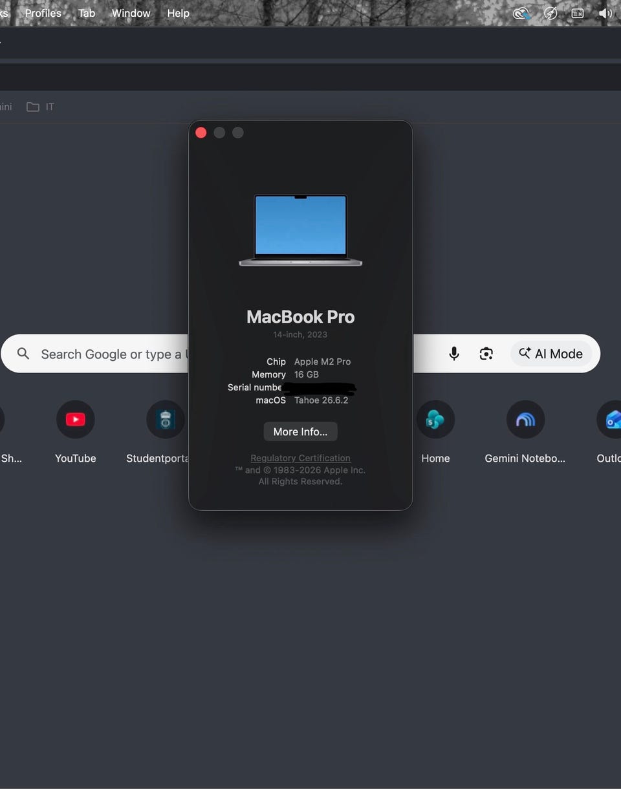Open the Outlook shortcut
Viewport: 621px width, 789px height.
pos(609,431)
